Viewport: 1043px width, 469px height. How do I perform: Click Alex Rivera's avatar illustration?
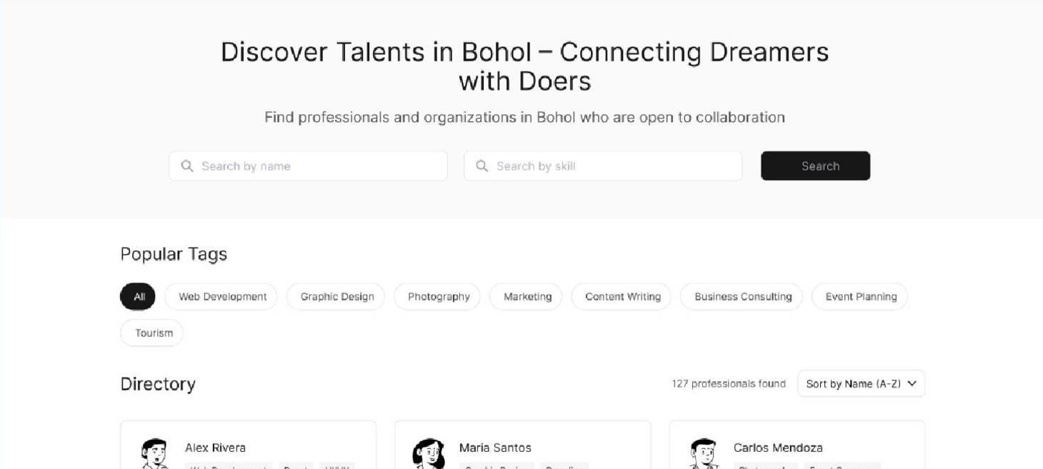tap(154, 454)
